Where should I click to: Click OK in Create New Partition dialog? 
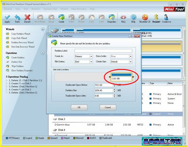[x=79, y=107]
